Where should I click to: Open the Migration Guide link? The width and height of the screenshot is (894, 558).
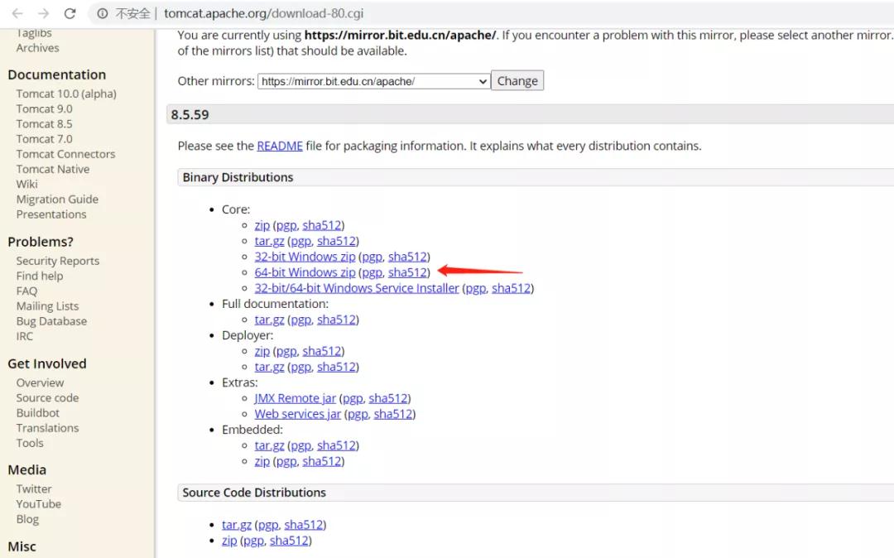click(57, 200)
